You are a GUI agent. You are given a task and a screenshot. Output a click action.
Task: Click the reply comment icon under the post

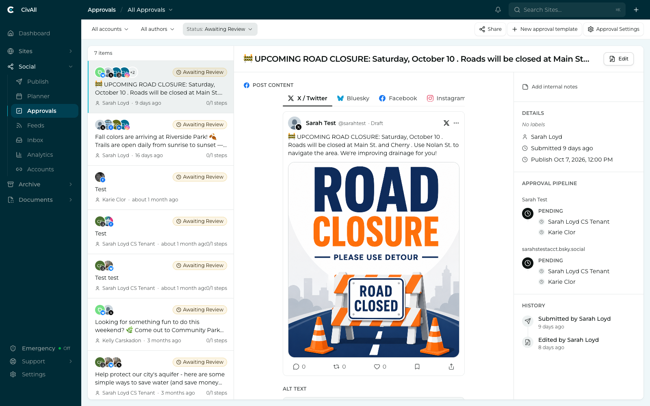(296, 367)
